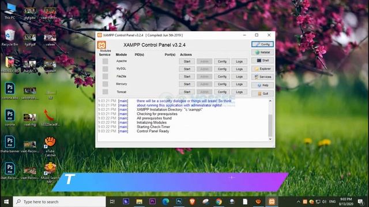Select the 'All prerequisites found' log line
This screenshot has height=207, width=369.
[154, 118]
